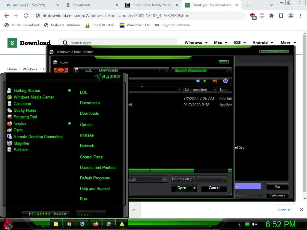Viewport: 307px width, 230px height.
Task: Open Chrome profile avatar
Action: tap(291, 16)
